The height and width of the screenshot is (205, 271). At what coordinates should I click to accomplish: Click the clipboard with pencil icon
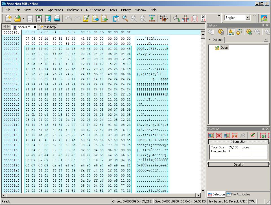(86, 18)
